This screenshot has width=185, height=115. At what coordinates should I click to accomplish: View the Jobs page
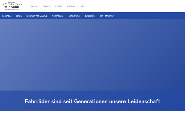point(82,6)
